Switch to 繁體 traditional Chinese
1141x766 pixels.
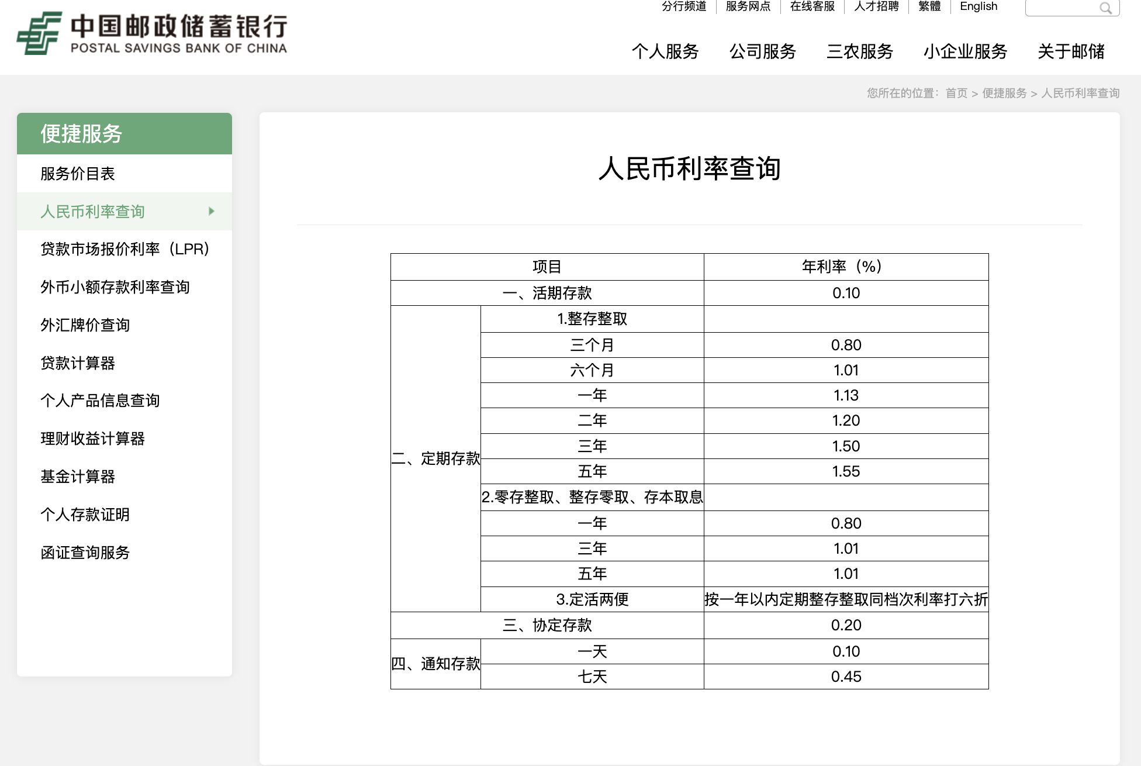(929, 6)
